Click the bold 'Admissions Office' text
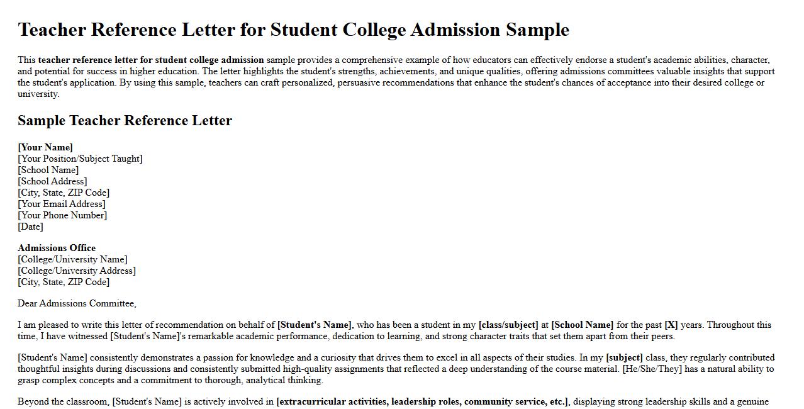This screenshot has height=409, width=804. tap(57, 248)
